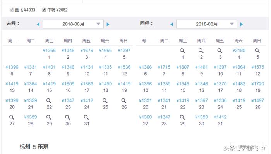Select departure August 10 at ¥1431
The height and width of the screenshot is (154, 271).
87,67
